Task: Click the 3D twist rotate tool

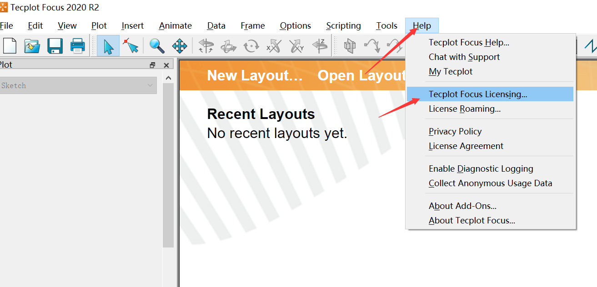Action: coord(251,46)
